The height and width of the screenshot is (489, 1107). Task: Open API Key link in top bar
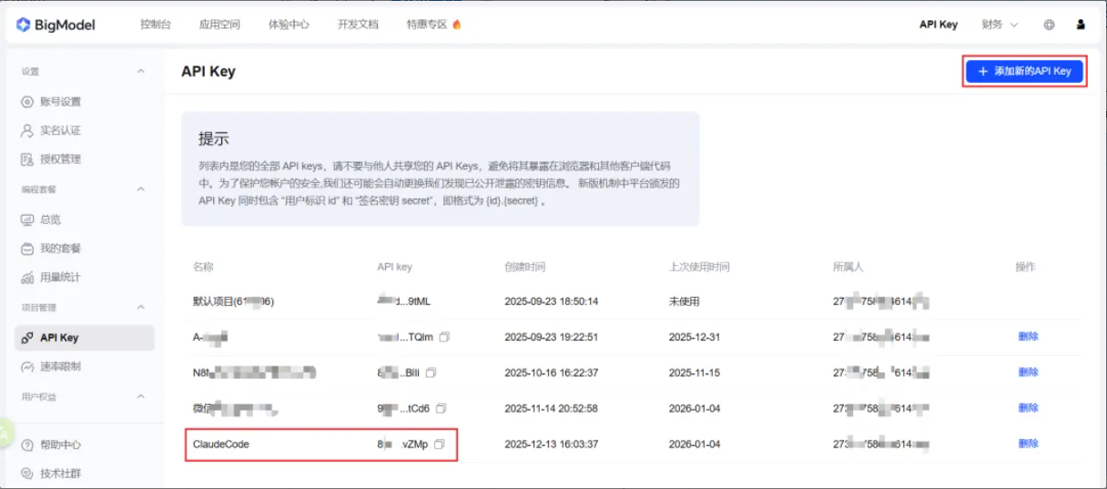[939, 25]
